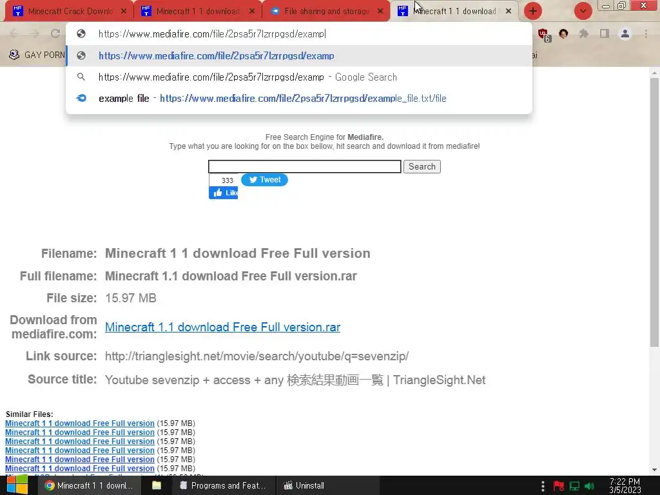This screenshot has height=495, width=660.
Task: Click the Link source trianglesight.net URL text
Action: click(x=257, y=356)
